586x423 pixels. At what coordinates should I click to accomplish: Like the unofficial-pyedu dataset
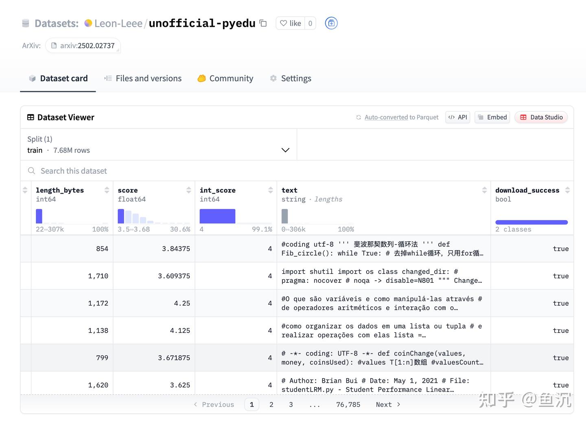(290, 23)
